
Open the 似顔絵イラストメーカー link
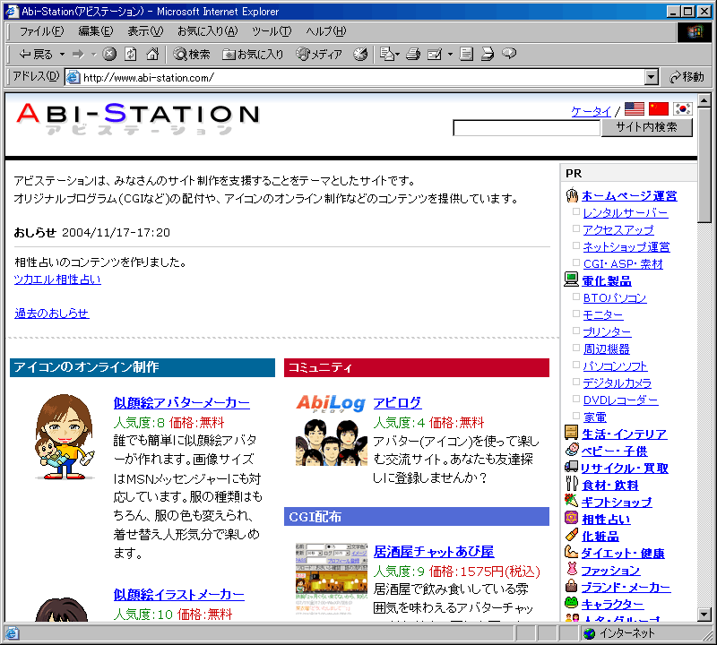coord(178,594)
